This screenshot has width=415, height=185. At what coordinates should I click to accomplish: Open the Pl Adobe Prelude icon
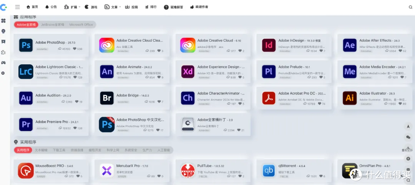coord(269,72)
